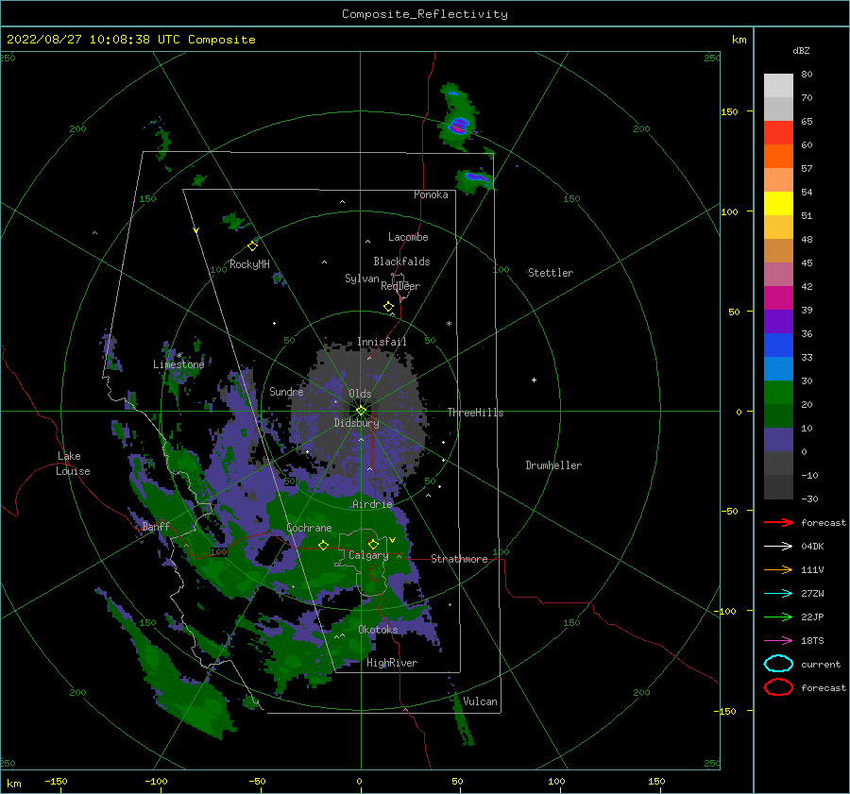This screenshot has width=850, height=794.
Task: Click the Ponoka city label
Action: click(431, 194)
